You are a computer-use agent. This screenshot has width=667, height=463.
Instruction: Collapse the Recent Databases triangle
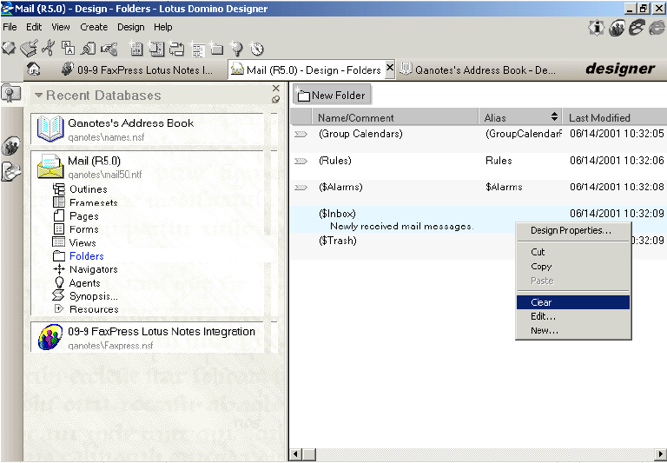tap(39, 96)
